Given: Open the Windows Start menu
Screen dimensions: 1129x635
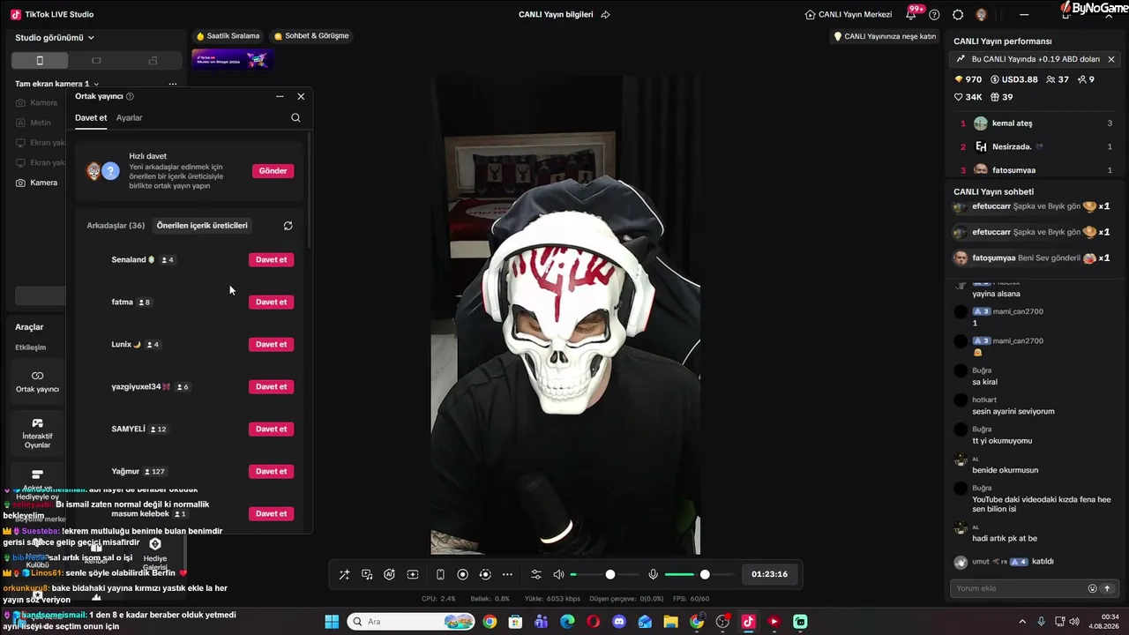Looking at the screenshot, I should pos(332,622).
